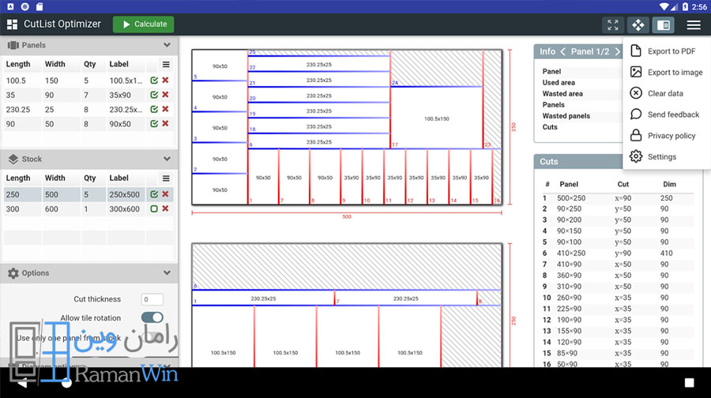Delete the 35x90 panel row
The height and width of the screenshot is (398, 711).
point(166,95)
